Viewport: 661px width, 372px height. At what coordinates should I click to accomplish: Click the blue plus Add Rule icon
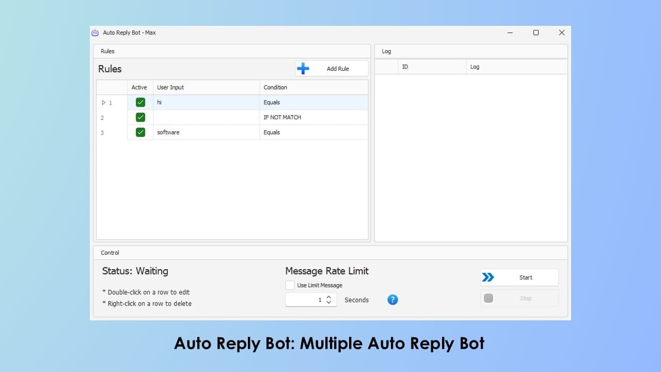[x=303, y=69]
